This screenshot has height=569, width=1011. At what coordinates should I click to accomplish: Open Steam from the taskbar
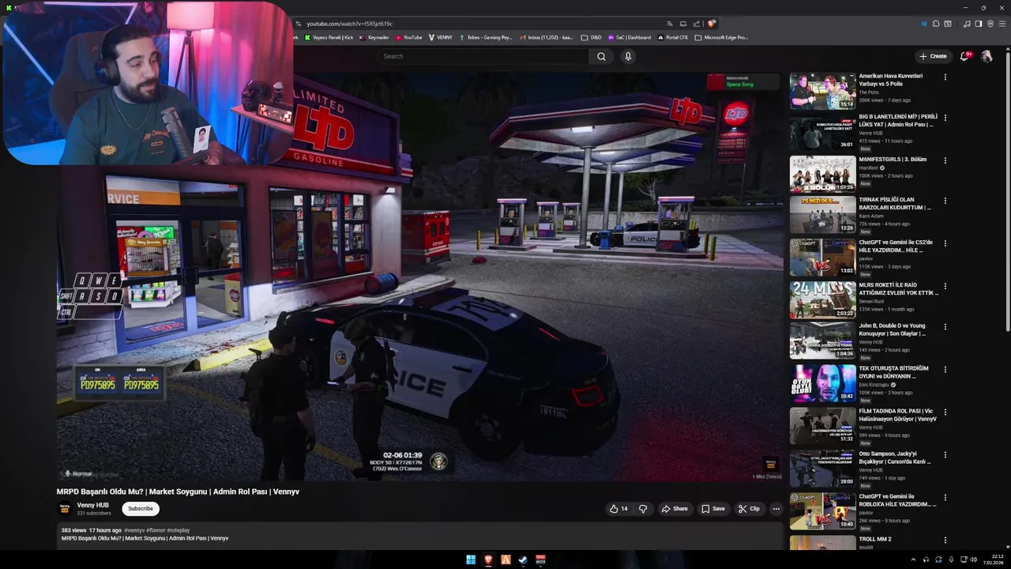(x=523, y=560)
